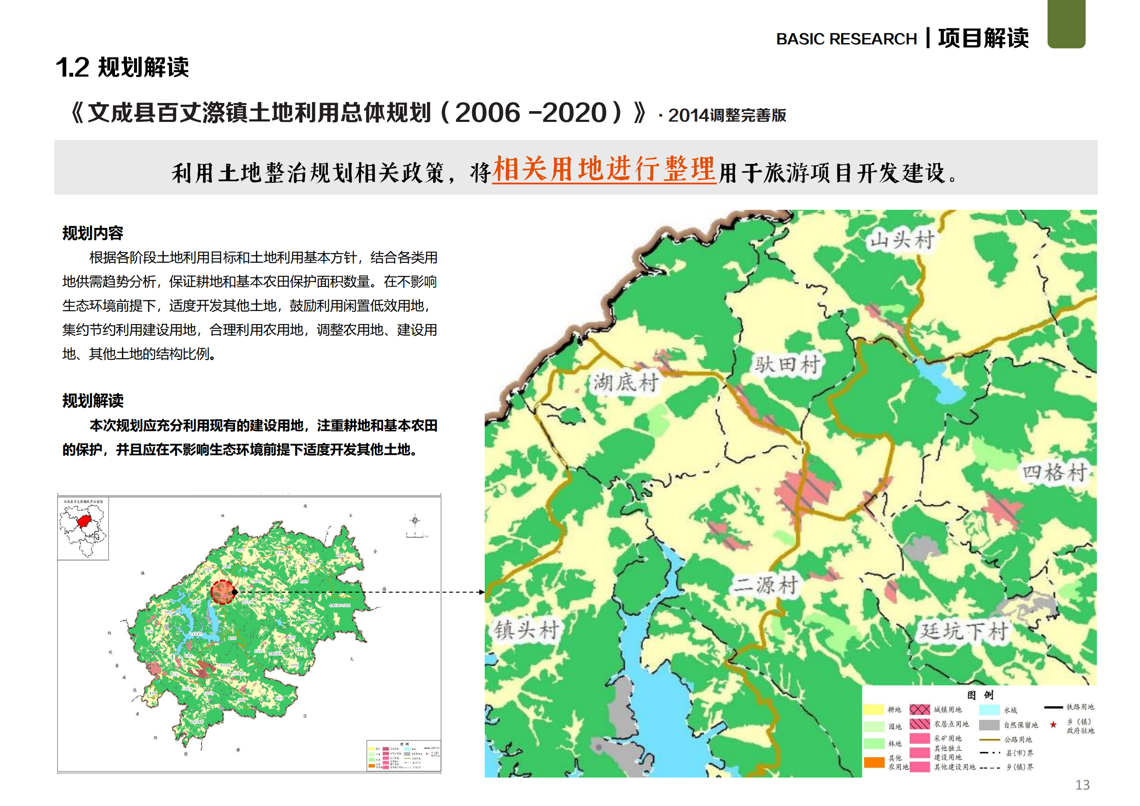Viewport: 1140px width, 806px height.
Task: Click the north compass arrow on the inset map
Action: pos(415,520)
